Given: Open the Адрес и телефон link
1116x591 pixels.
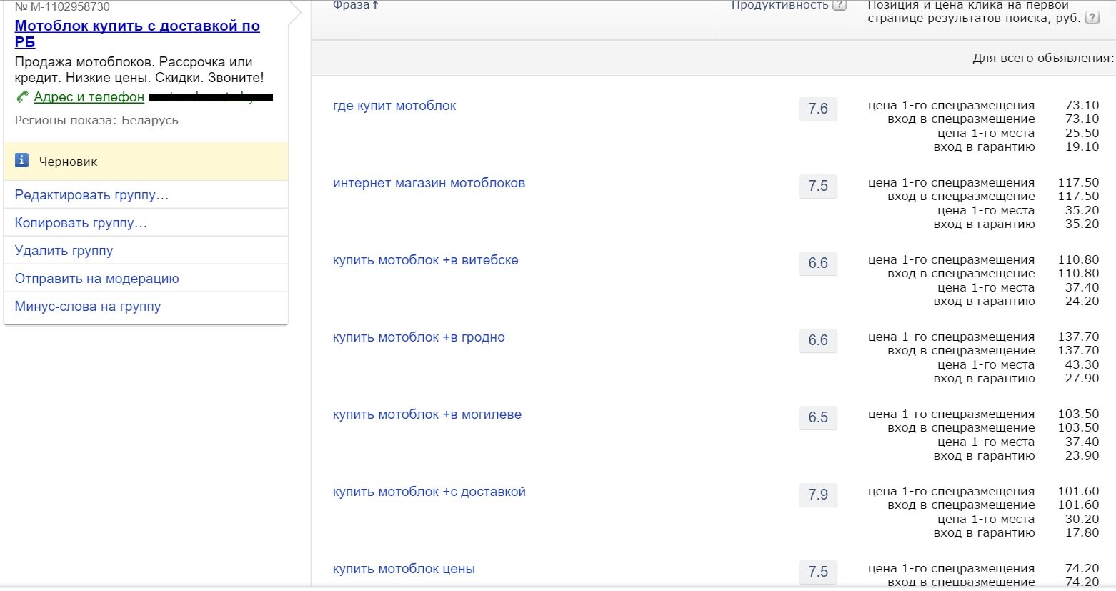Looking at the screenshot, I should tap(89, 97).
